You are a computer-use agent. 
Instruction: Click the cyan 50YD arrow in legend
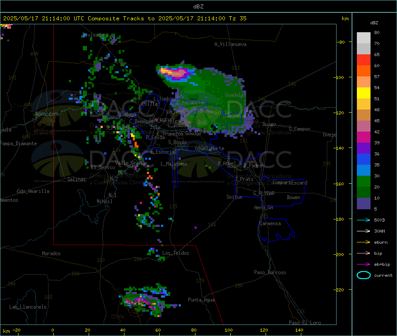[363, 220]
